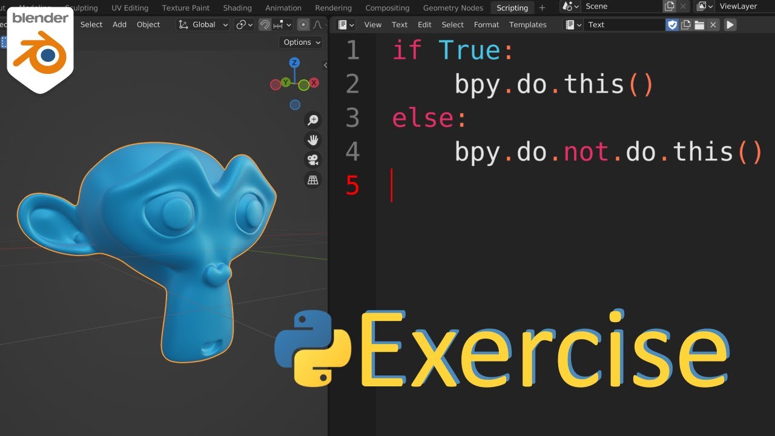Click the 'else:' code on line 3
Viewport: 775px width, 436px height.
(x=429, y=117)
